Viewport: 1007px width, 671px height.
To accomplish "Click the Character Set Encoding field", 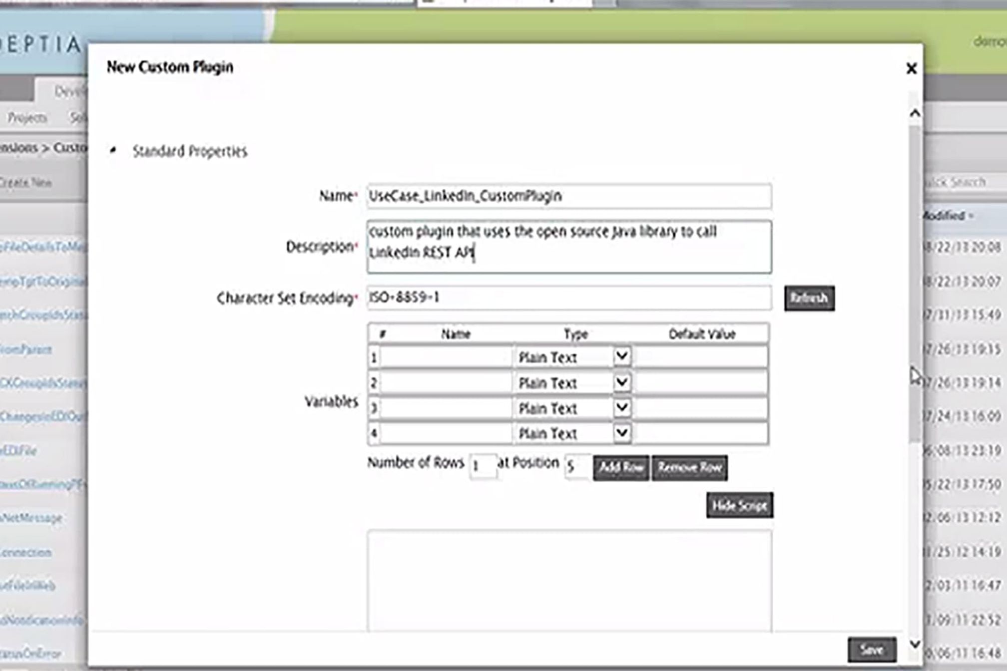I will (x=568, y=298).
